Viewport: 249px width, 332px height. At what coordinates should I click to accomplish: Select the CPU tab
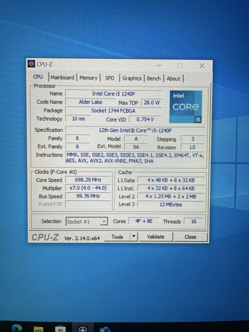[38, 77]
